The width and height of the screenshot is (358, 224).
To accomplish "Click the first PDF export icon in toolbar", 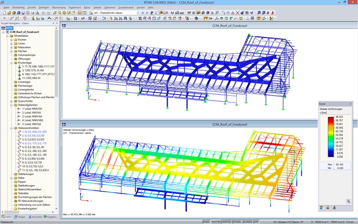I will click(x=268, y=13).
